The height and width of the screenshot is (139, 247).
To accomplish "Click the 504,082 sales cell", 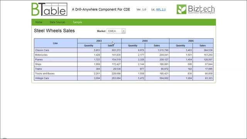I will [x=157, y=78].
